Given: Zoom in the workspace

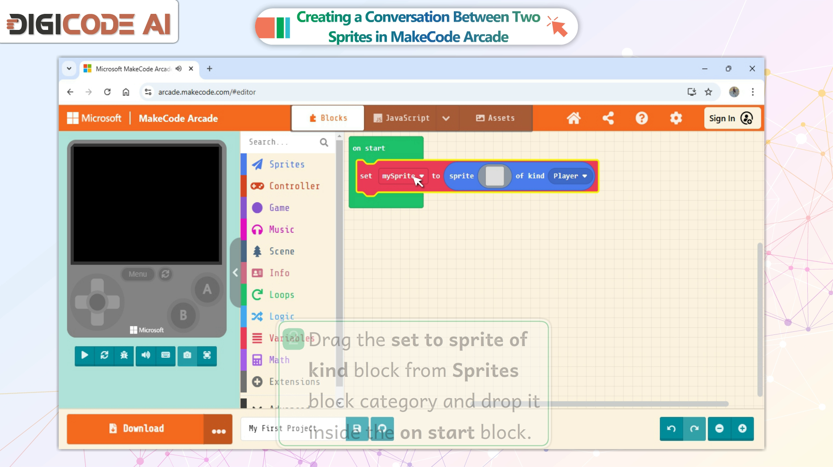Looking at the screenshot, I should click(x=742, y=428).
